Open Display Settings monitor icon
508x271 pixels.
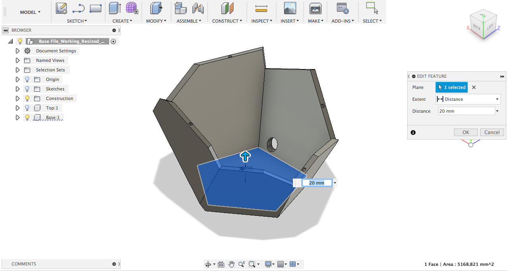[x=269, y=264]
